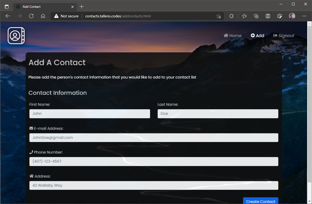The height and width of the screenshot is (204, 312).
Task: Open the browser Extensions icon
Action: tap(232, 16)
